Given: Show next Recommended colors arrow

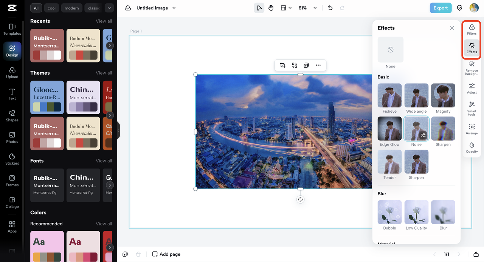Looking at the screenshot, I should (110, 248).
